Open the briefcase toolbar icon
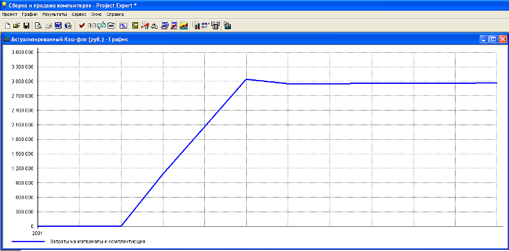This screenshot has height=251, width=509. (111, 25)
